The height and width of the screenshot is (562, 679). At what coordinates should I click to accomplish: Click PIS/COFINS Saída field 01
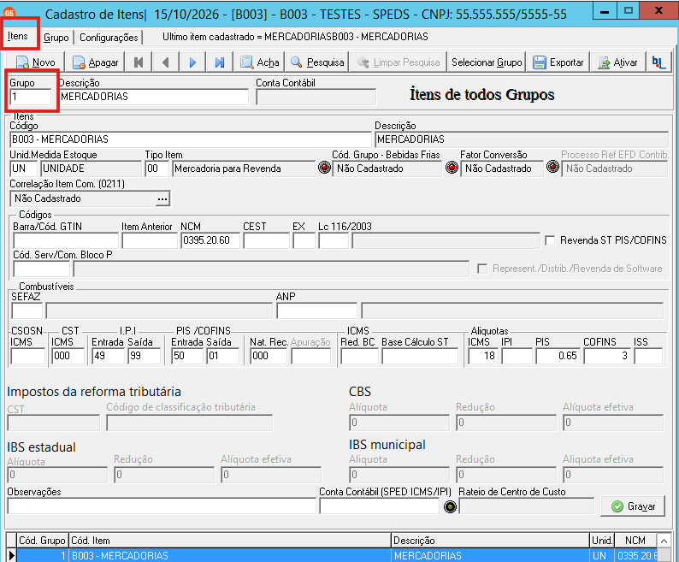click(223, 356)
